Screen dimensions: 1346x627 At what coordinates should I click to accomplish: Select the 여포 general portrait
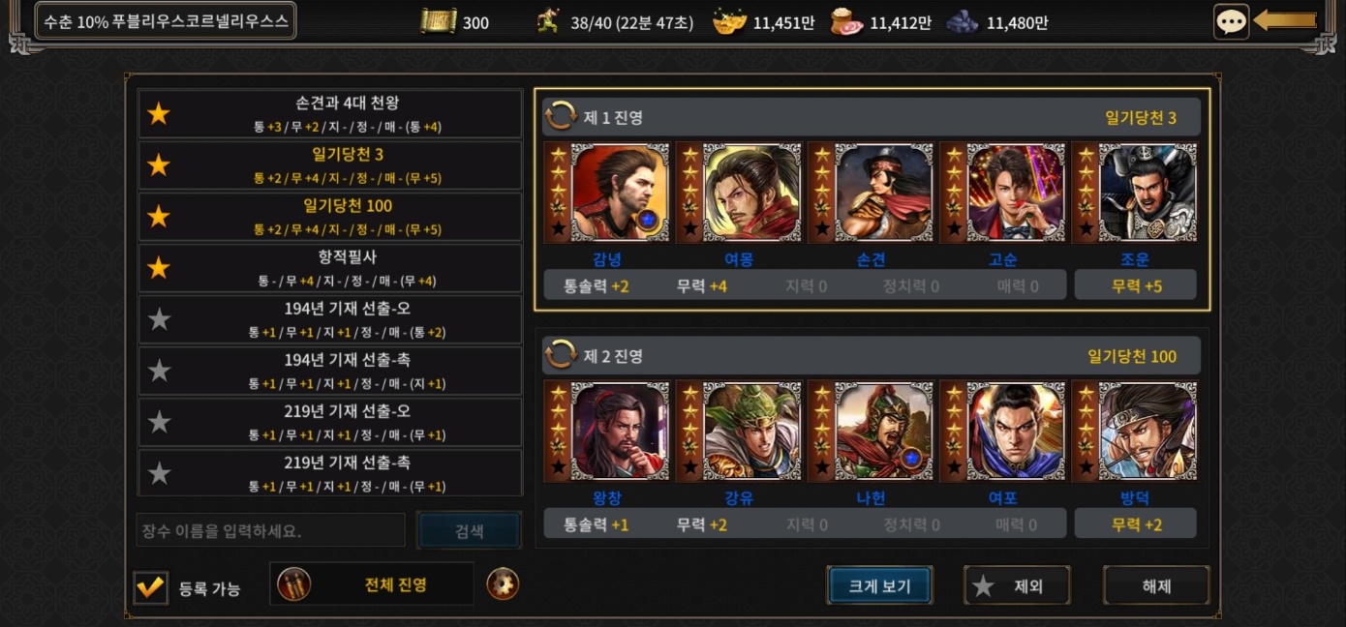tap(1002, 431)
